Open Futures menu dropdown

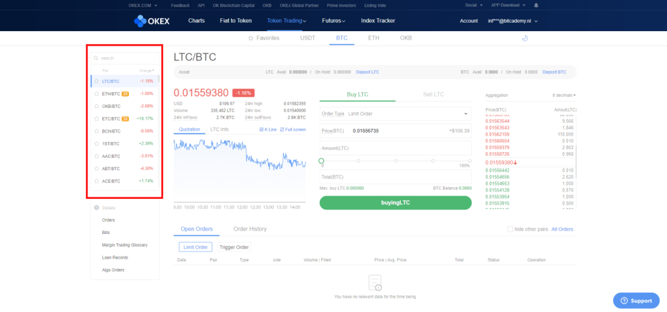333,21
